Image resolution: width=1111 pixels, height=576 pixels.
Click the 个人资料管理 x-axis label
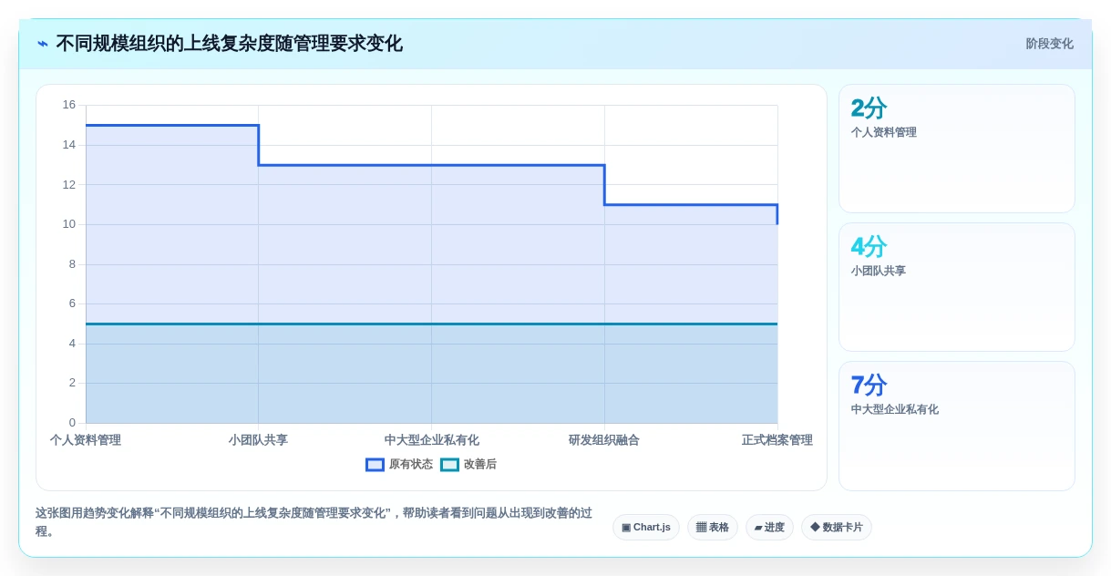(x=86, y=440)
